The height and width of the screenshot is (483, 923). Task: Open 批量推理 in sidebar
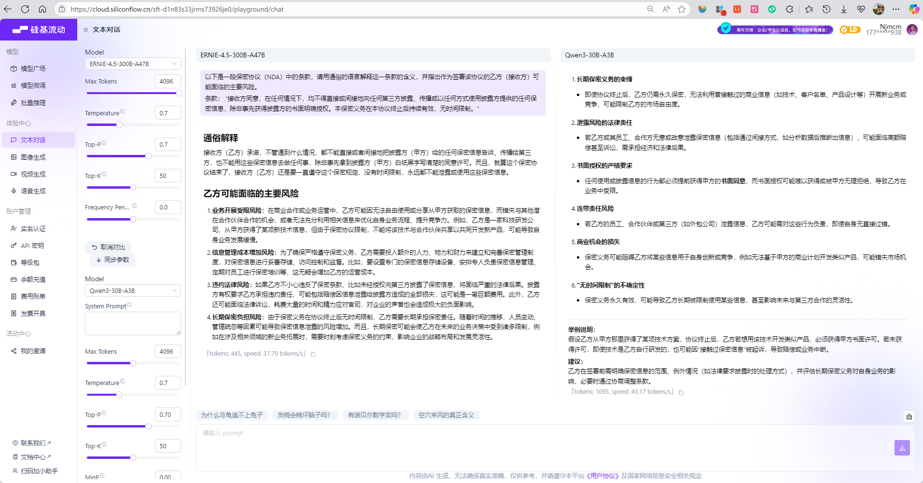38,103
